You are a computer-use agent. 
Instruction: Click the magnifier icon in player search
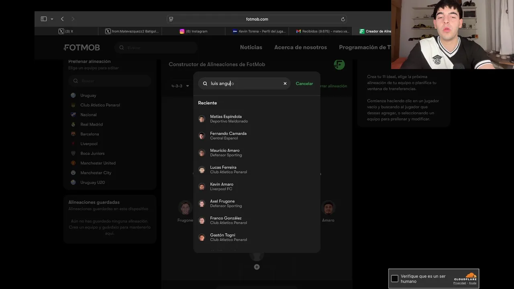(205, 83)
